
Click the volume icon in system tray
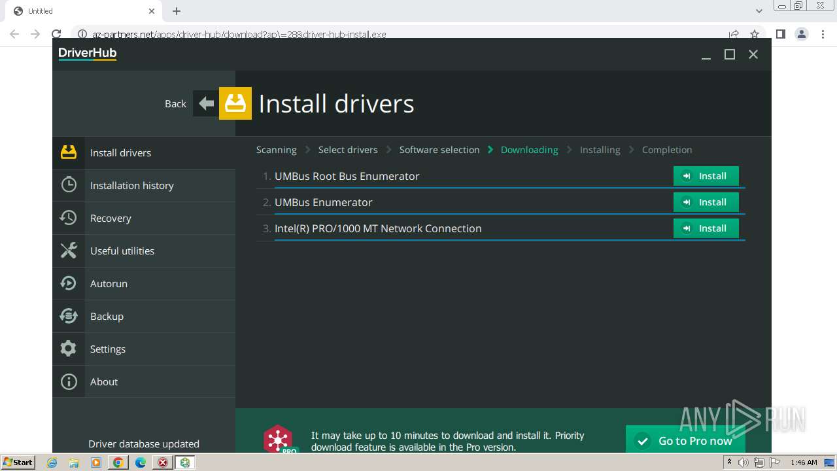click(743, 462)
